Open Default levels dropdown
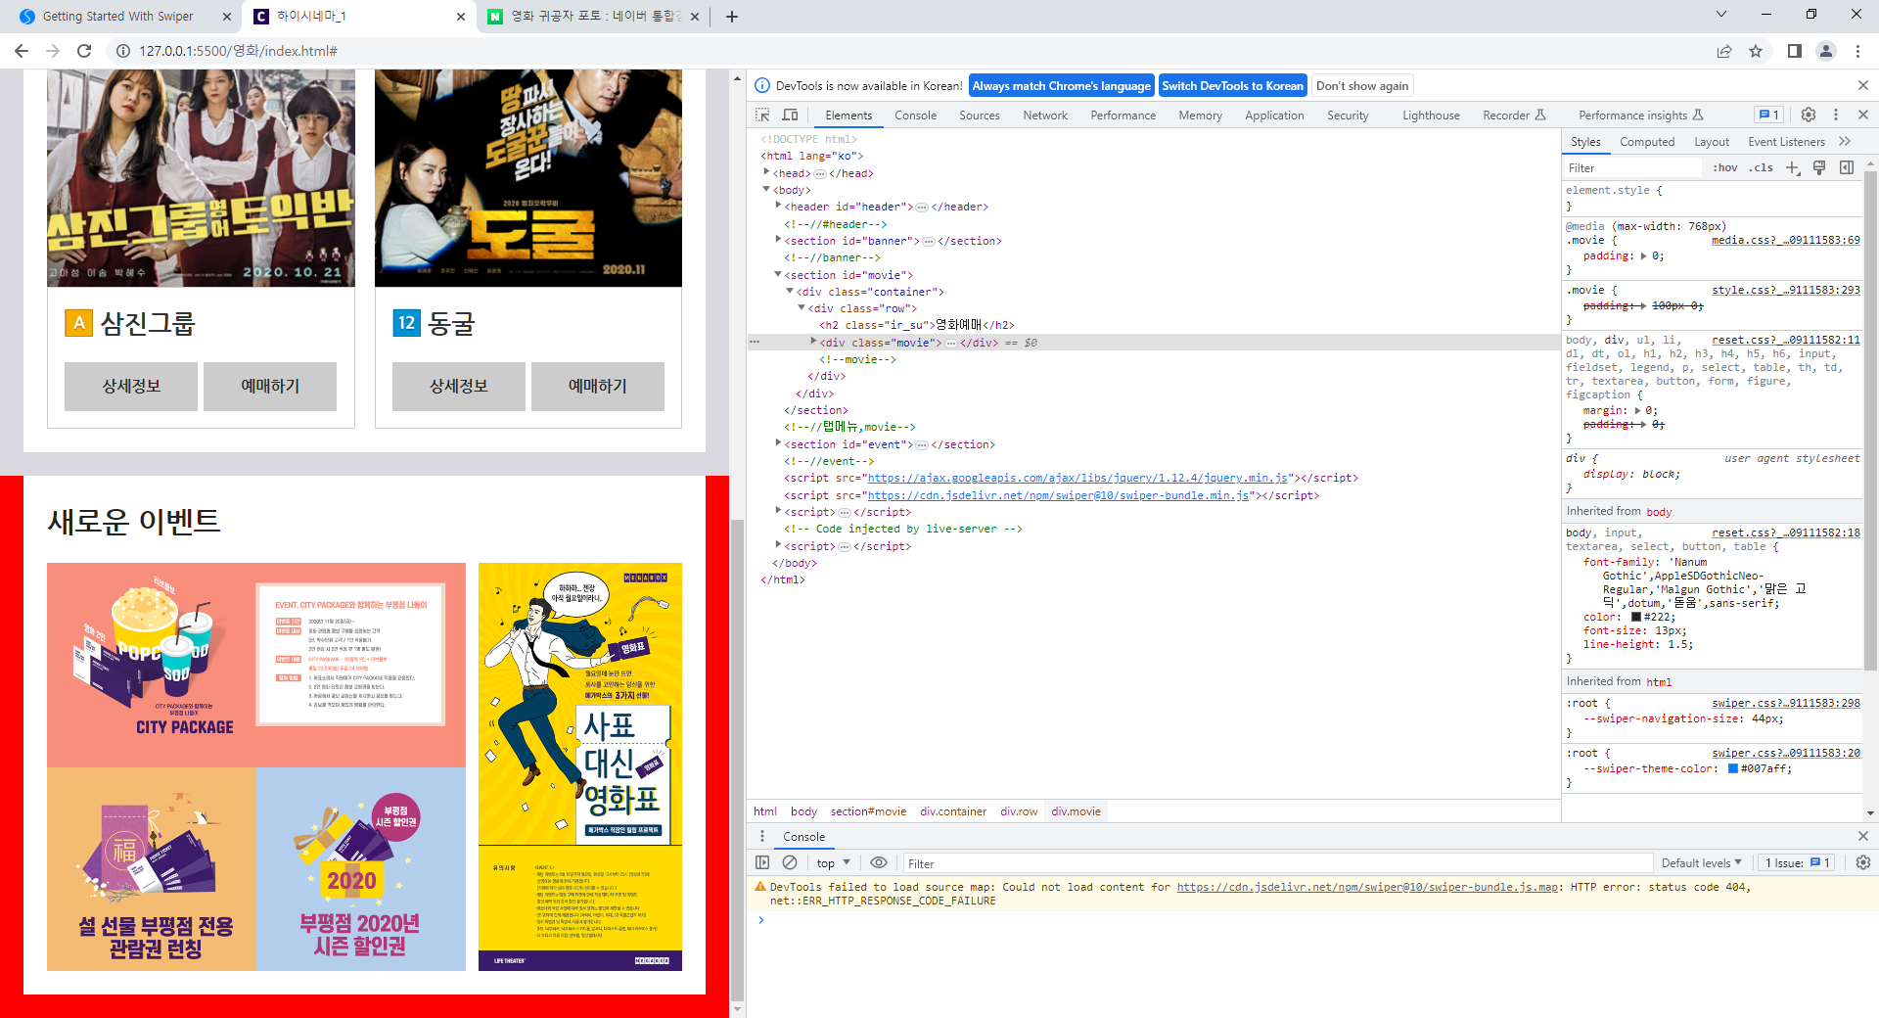The width and height of the screenshot is (1879, 1018). click(x=1701, y=863)
